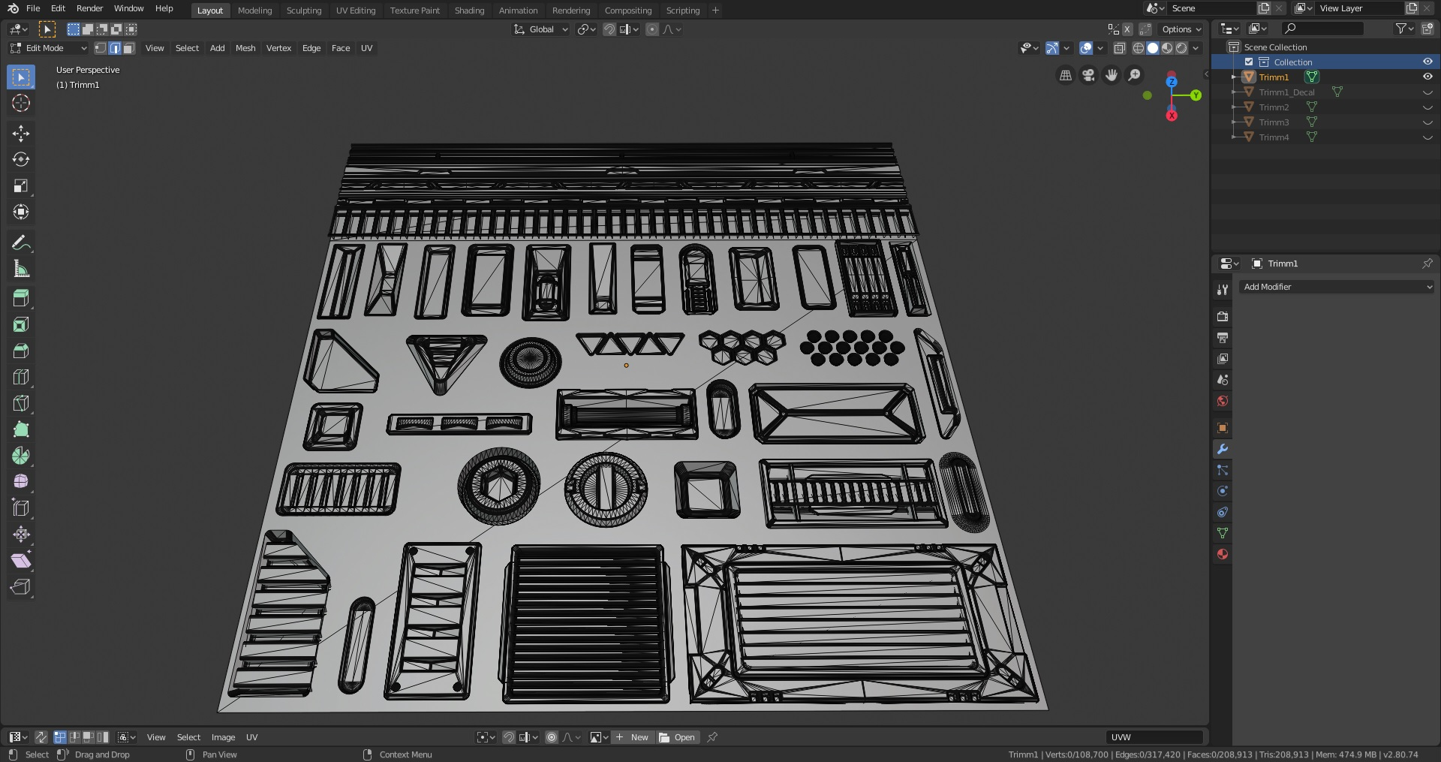Activate the Knife tool
Viewport: 1441px width, 762px height.
[21, 404]
